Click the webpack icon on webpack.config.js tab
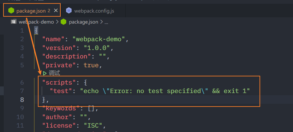Image resolution: width=293 pixels, height=132 pixels. 69,11
